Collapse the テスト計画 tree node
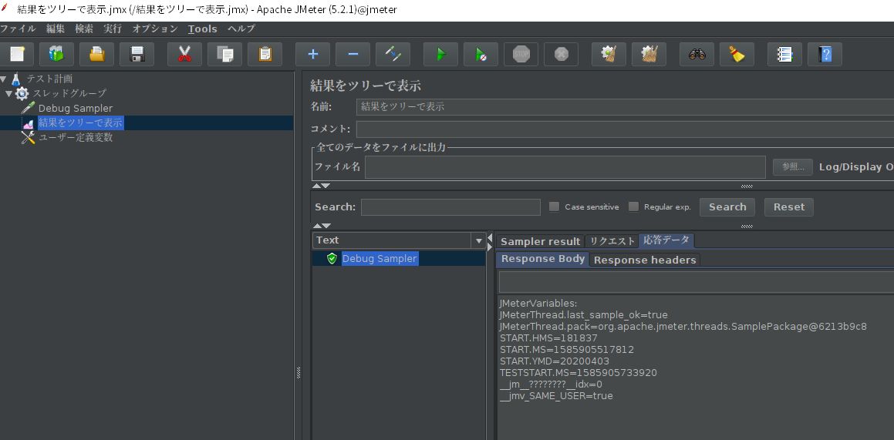The height and width of the screenshot is (440, 894). point(3,79)
